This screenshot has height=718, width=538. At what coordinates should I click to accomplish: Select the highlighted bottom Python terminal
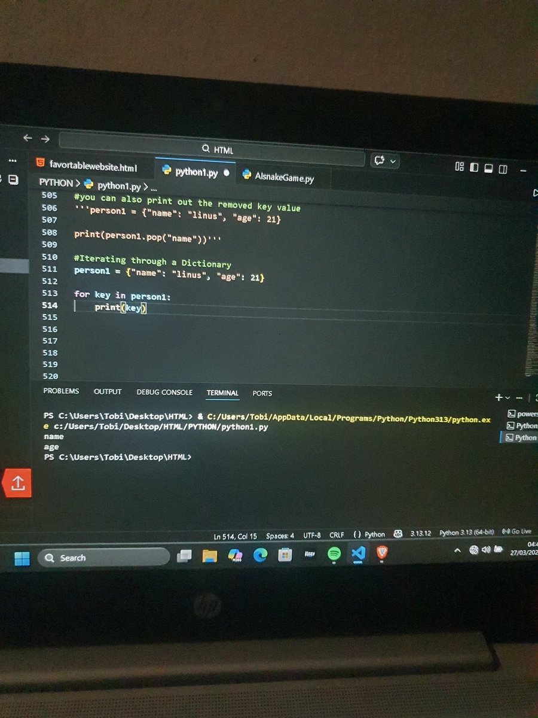520,437
